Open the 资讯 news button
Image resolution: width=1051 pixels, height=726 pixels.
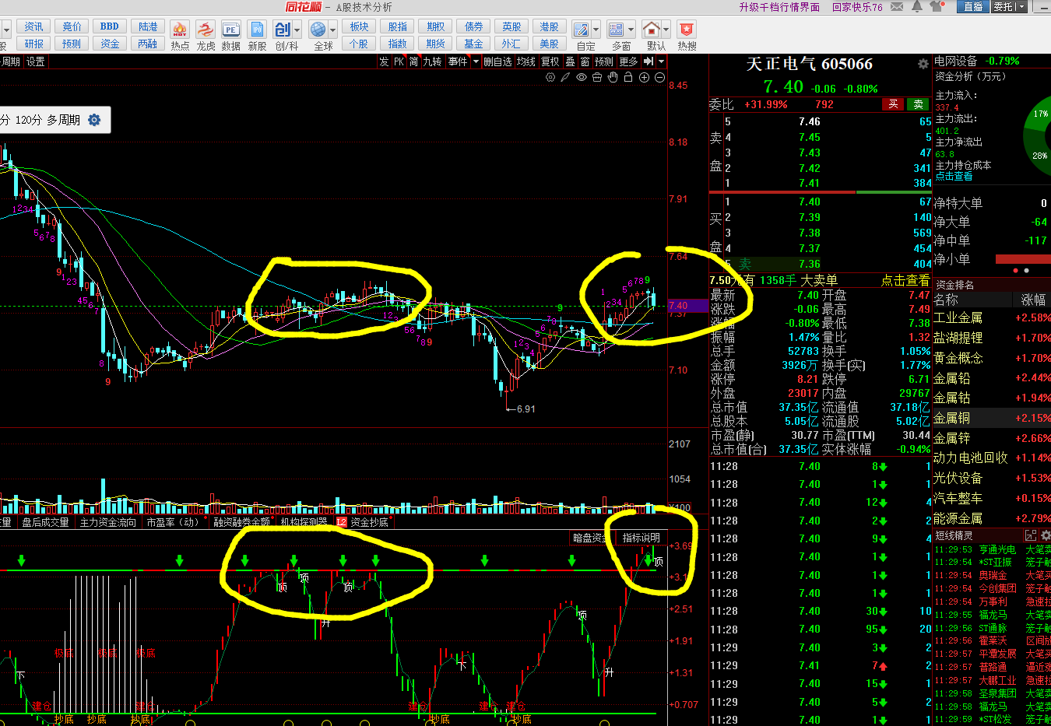tap(33, 26)
